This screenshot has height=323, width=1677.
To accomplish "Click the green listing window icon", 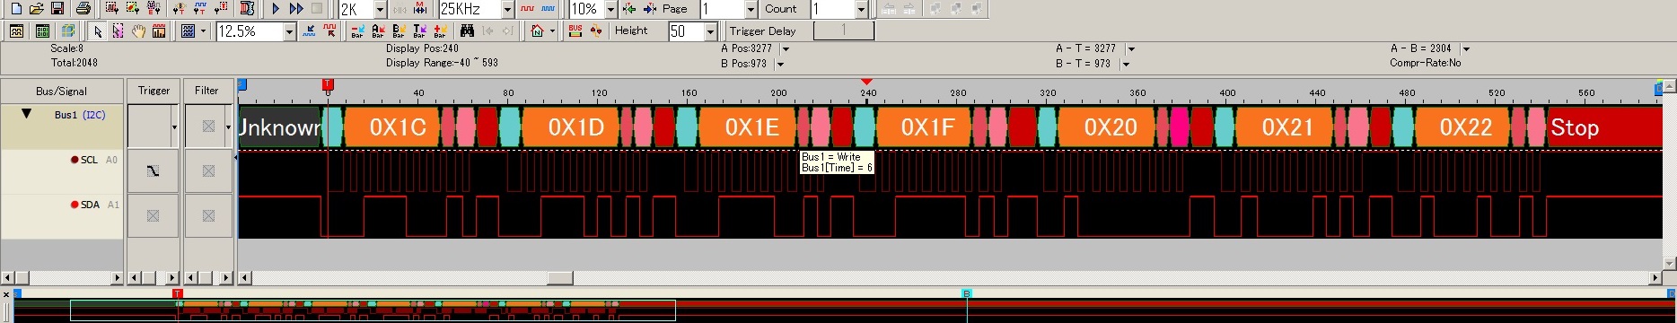I will click(x=42, y=31).
